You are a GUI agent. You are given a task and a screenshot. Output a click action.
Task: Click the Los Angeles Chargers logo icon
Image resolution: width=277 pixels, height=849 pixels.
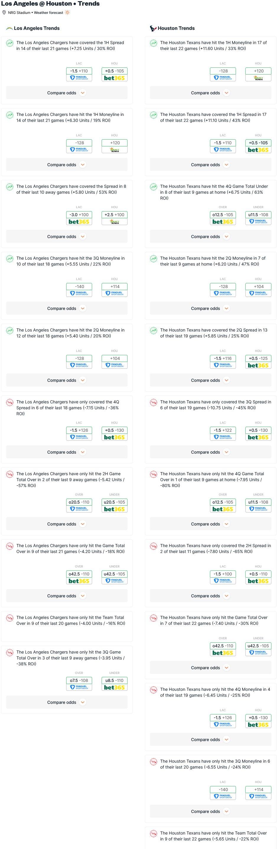9,28
